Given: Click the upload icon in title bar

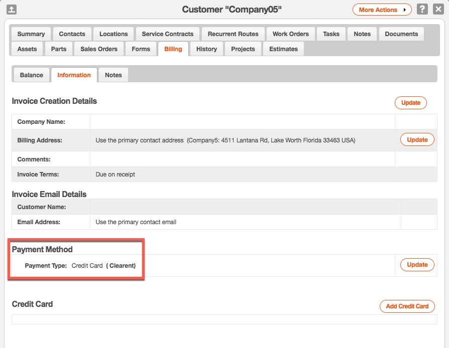Looking at the screenshot, I should (x=12, y=10).
